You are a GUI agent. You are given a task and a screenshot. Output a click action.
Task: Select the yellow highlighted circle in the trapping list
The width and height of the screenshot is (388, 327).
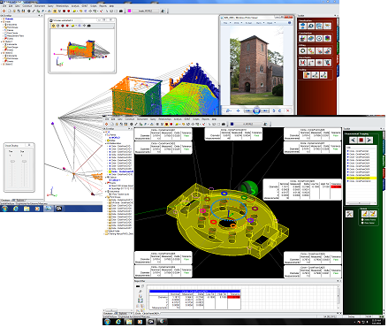pyautogui.click(x=361, y=179)
